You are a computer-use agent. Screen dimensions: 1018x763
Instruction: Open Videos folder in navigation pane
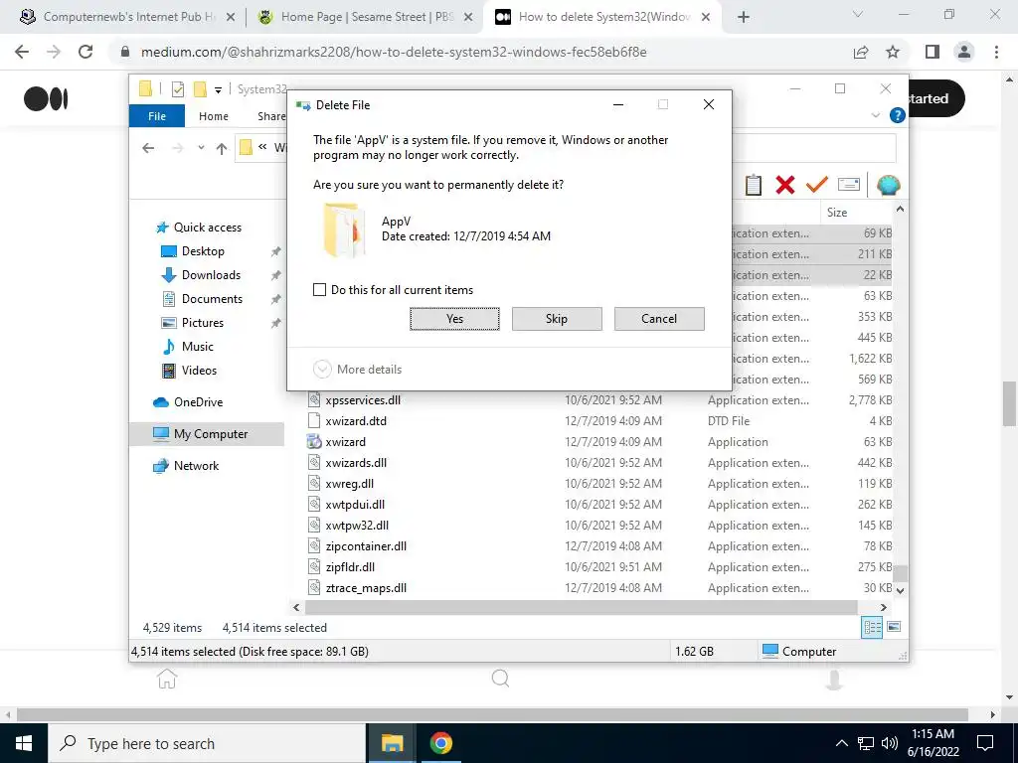pyautogui.click(x=199, y=371)
